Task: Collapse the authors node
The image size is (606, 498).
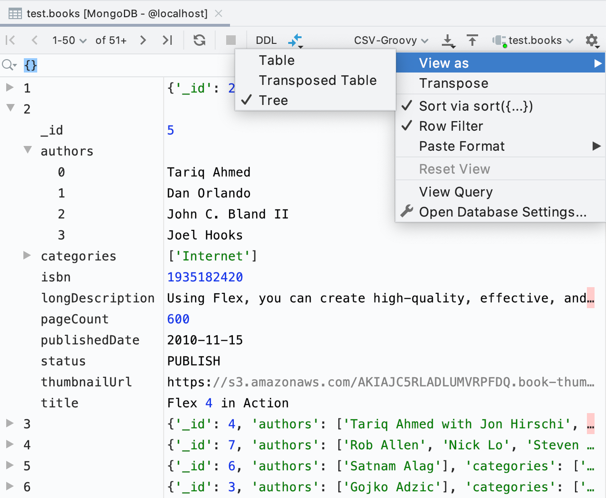Action: coord(28,150)
